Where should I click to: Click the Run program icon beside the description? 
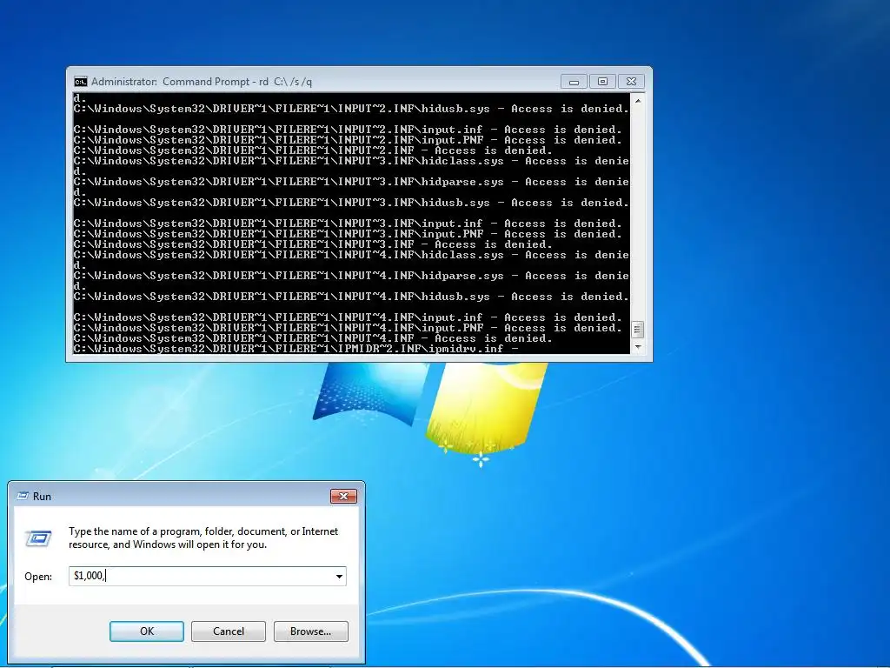[38, 538]
